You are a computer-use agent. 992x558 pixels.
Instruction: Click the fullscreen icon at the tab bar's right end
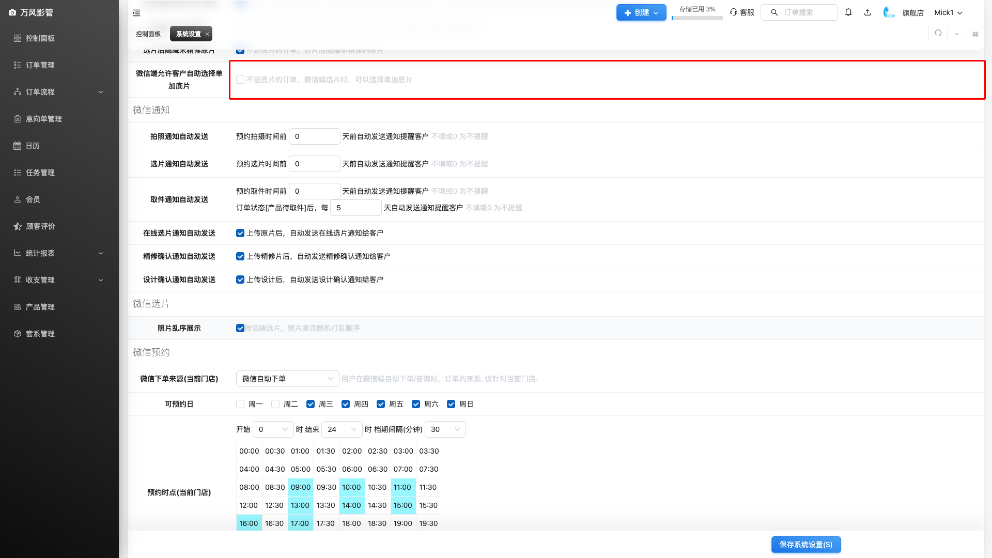[x=975, y=34]
